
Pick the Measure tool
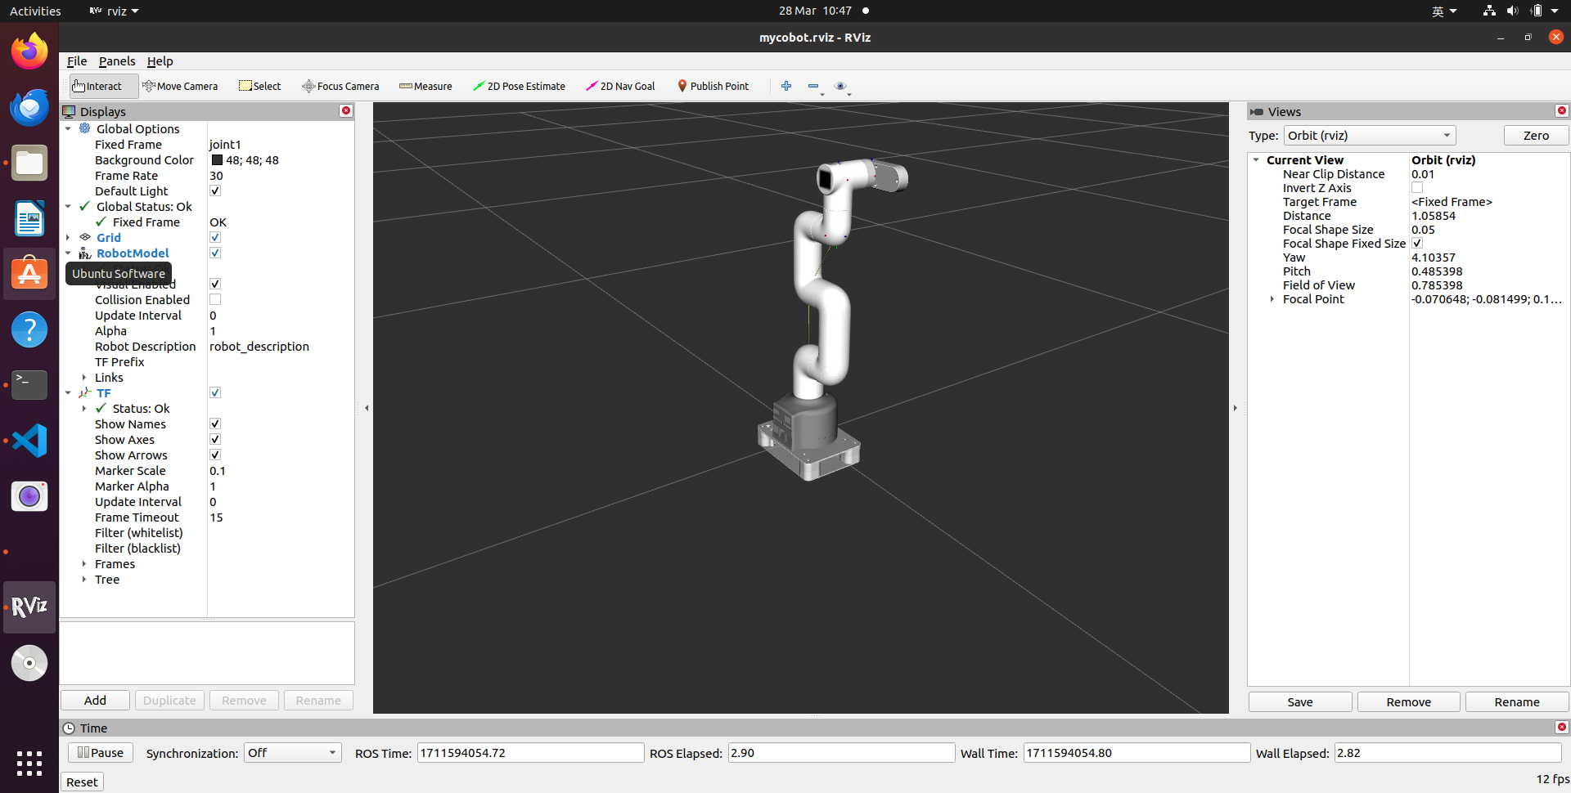tap(425, 86)
